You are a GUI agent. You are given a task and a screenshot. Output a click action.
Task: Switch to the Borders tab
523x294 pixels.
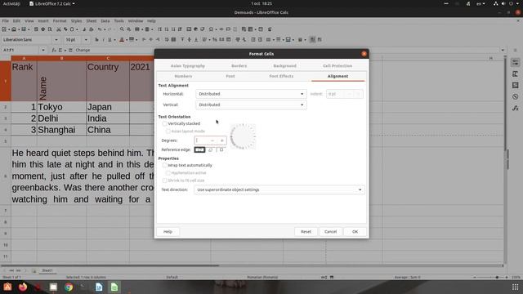click(239, 66)
